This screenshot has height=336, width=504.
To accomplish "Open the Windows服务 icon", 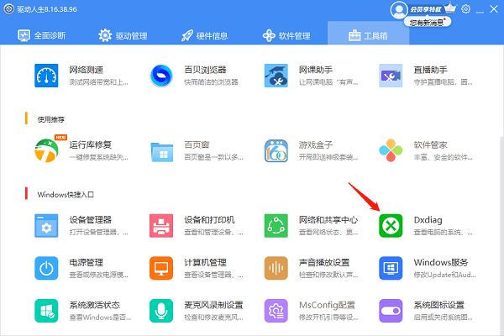I will pyautogui.click(x=391, y=268).
